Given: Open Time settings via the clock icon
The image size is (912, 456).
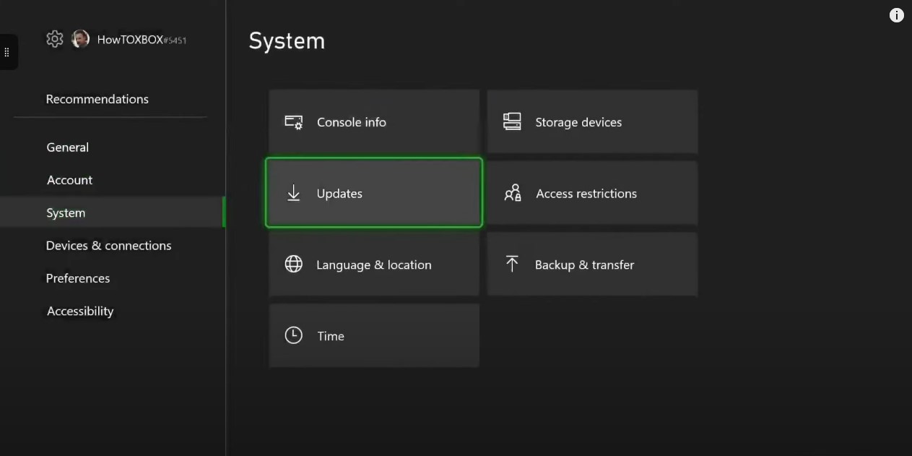Looking at the screenshot, I should point(293,335).
